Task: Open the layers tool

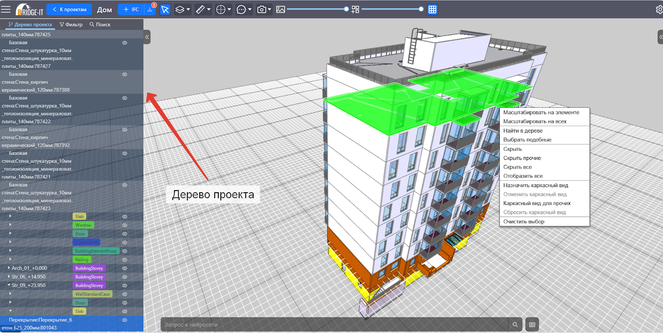Action: pyautogui.click(x=182, y=10)
